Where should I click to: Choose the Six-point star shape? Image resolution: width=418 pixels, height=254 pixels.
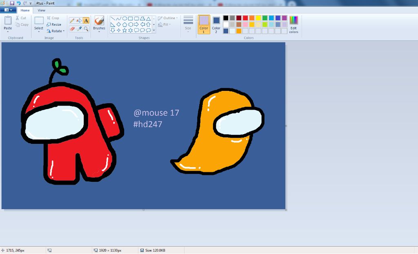[x=130, y=30]
